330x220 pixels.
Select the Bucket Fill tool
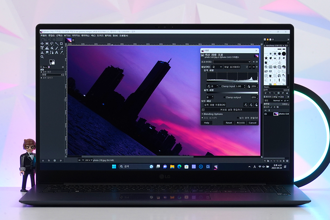[52, 48]
